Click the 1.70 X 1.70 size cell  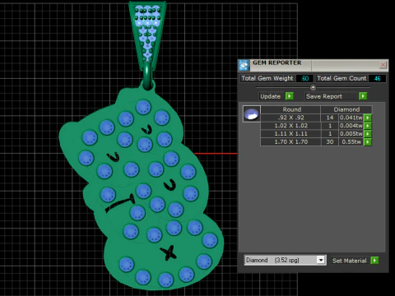pyautogui.click(x=290, y=141)
